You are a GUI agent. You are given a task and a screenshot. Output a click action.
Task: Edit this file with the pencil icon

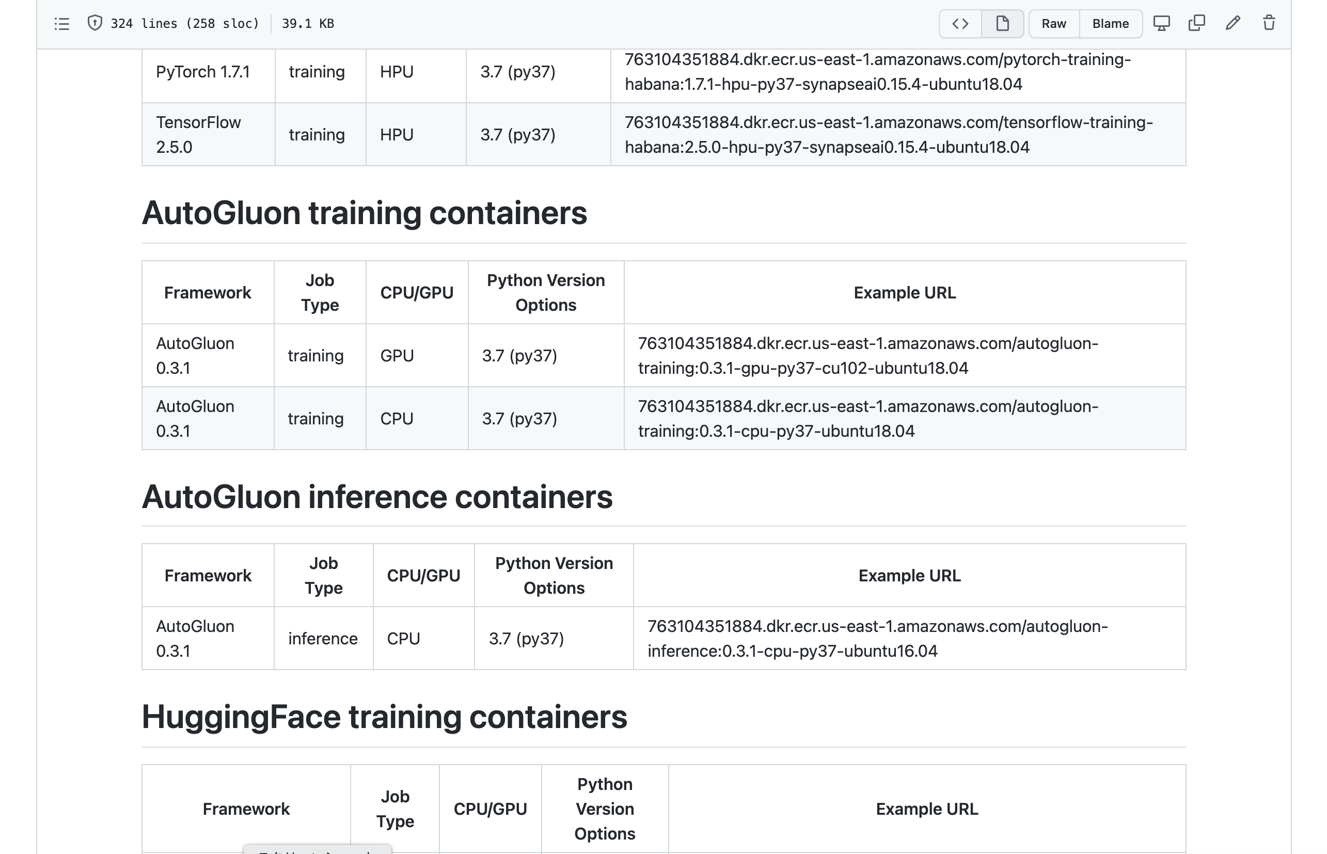[1233, 23]
